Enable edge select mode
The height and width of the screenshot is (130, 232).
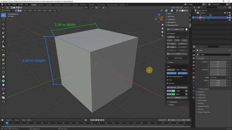(x=18, y=10)
